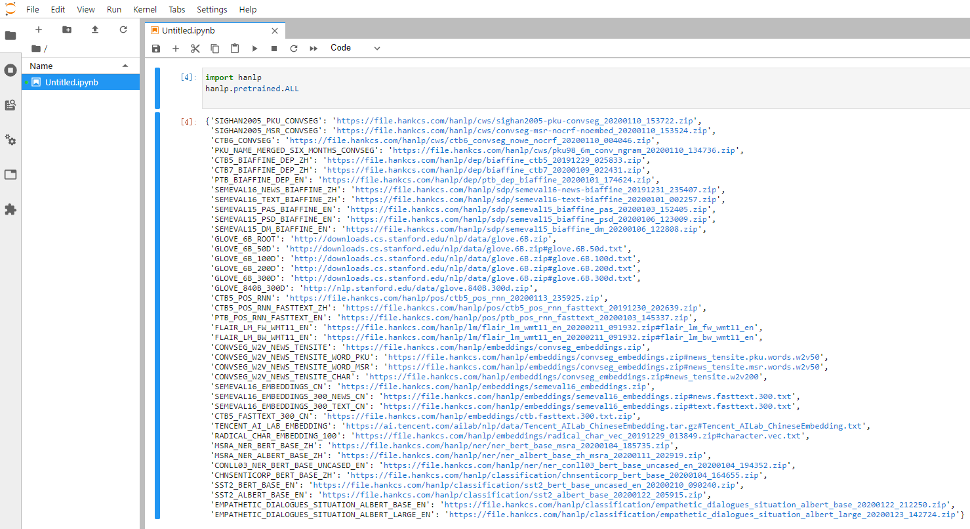Click into the import hanlp code cell
This screenshot has width=970, height=529.
coord(586,87)
